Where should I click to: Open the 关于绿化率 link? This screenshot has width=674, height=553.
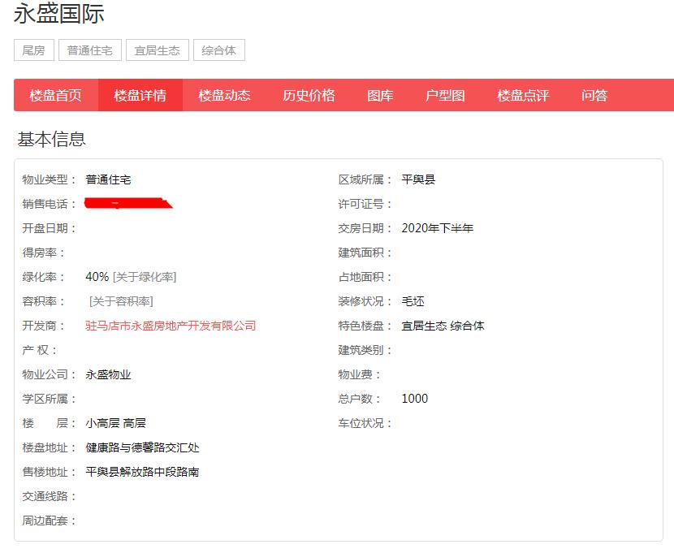coord(145,277)
